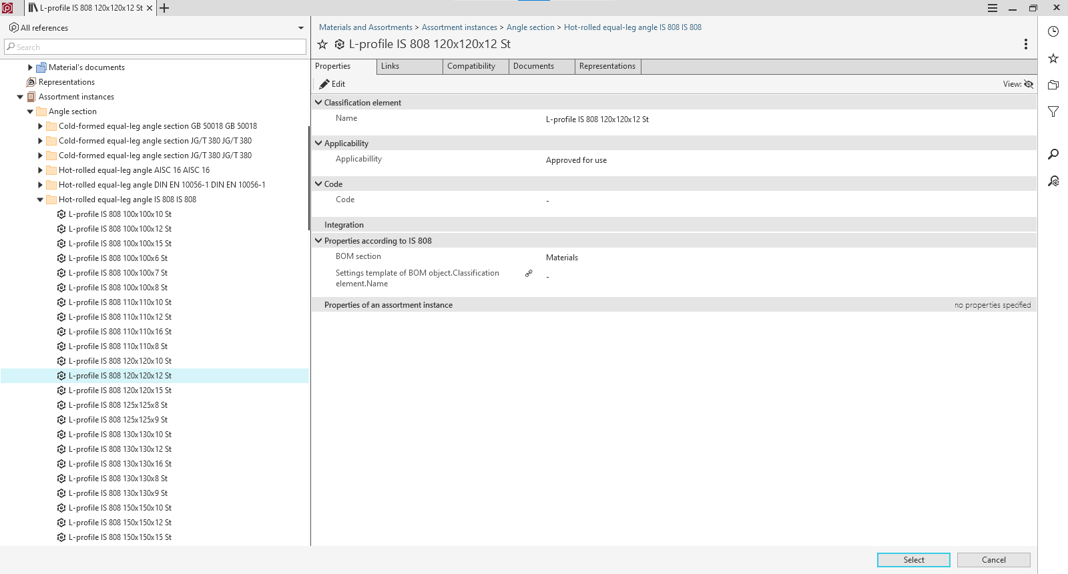
Task: Select L-profile IS 808 125x125x8 St
Action: point(118,405)
